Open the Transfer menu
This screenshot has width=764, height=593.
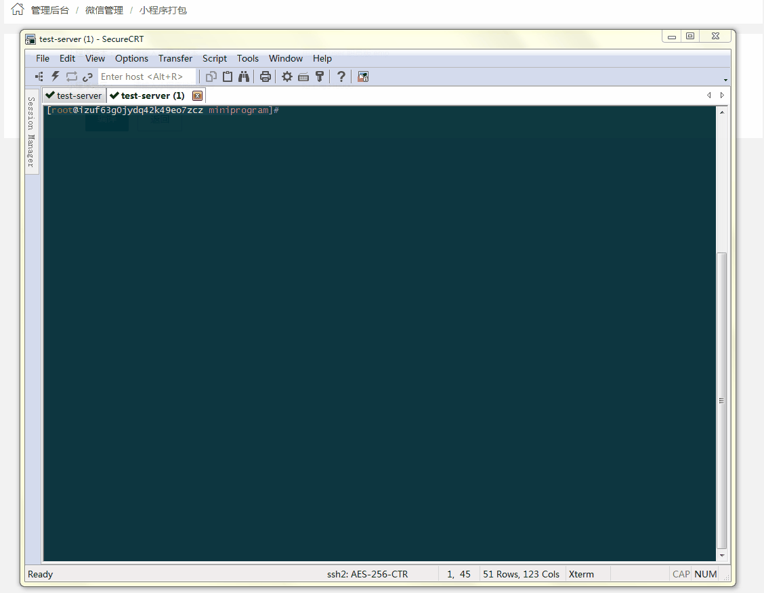(175, 58)
